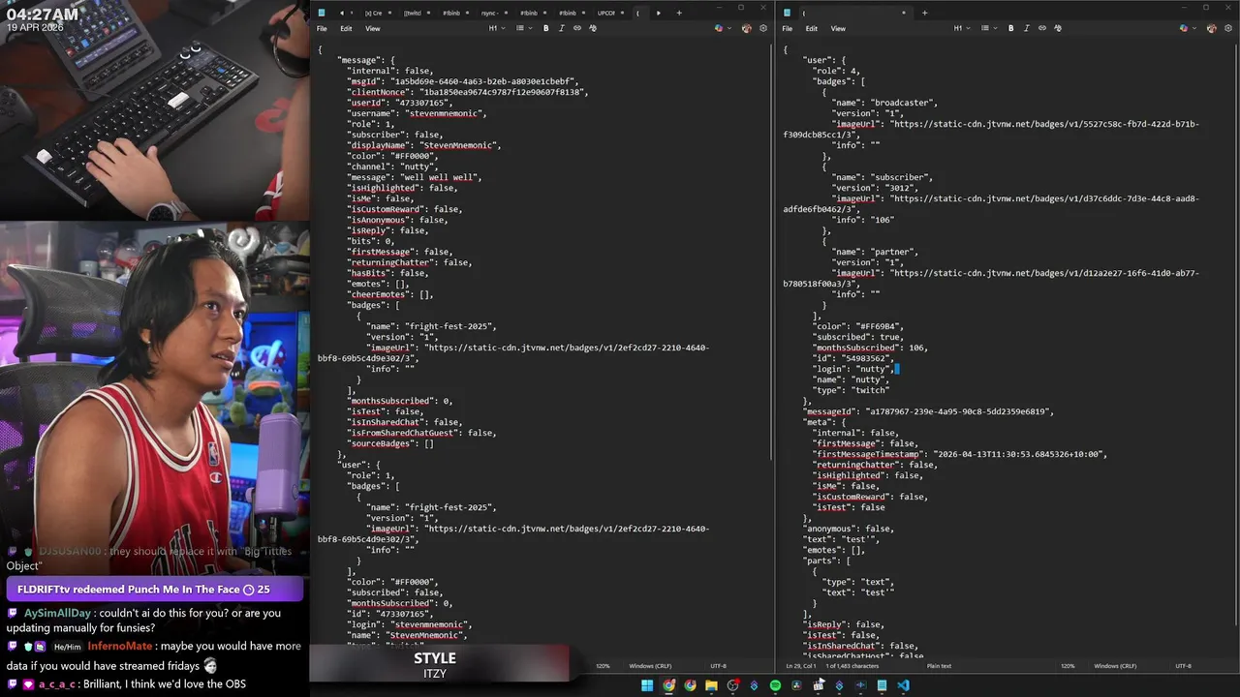Toggle Italic formatting in left Notepad window
This screenshot has width=1240, height=697.
(561, 28)
